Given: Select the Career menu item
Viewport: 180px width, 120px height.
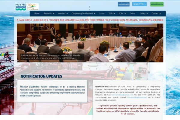Looking at the screenshot, I should pos(102,13).
